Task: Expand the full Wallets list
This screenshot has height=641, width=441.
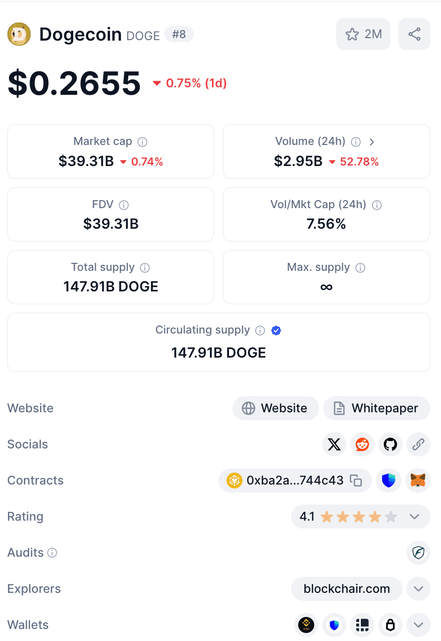Action: 418,624
